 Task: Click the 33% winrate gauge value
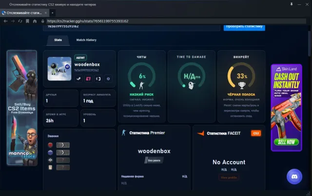(x=242, y=76)
